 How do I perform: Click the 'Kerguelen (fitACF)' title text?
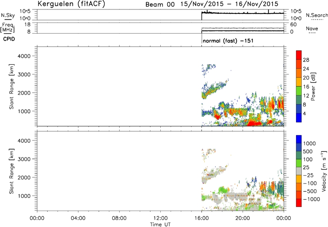(71, 4)
